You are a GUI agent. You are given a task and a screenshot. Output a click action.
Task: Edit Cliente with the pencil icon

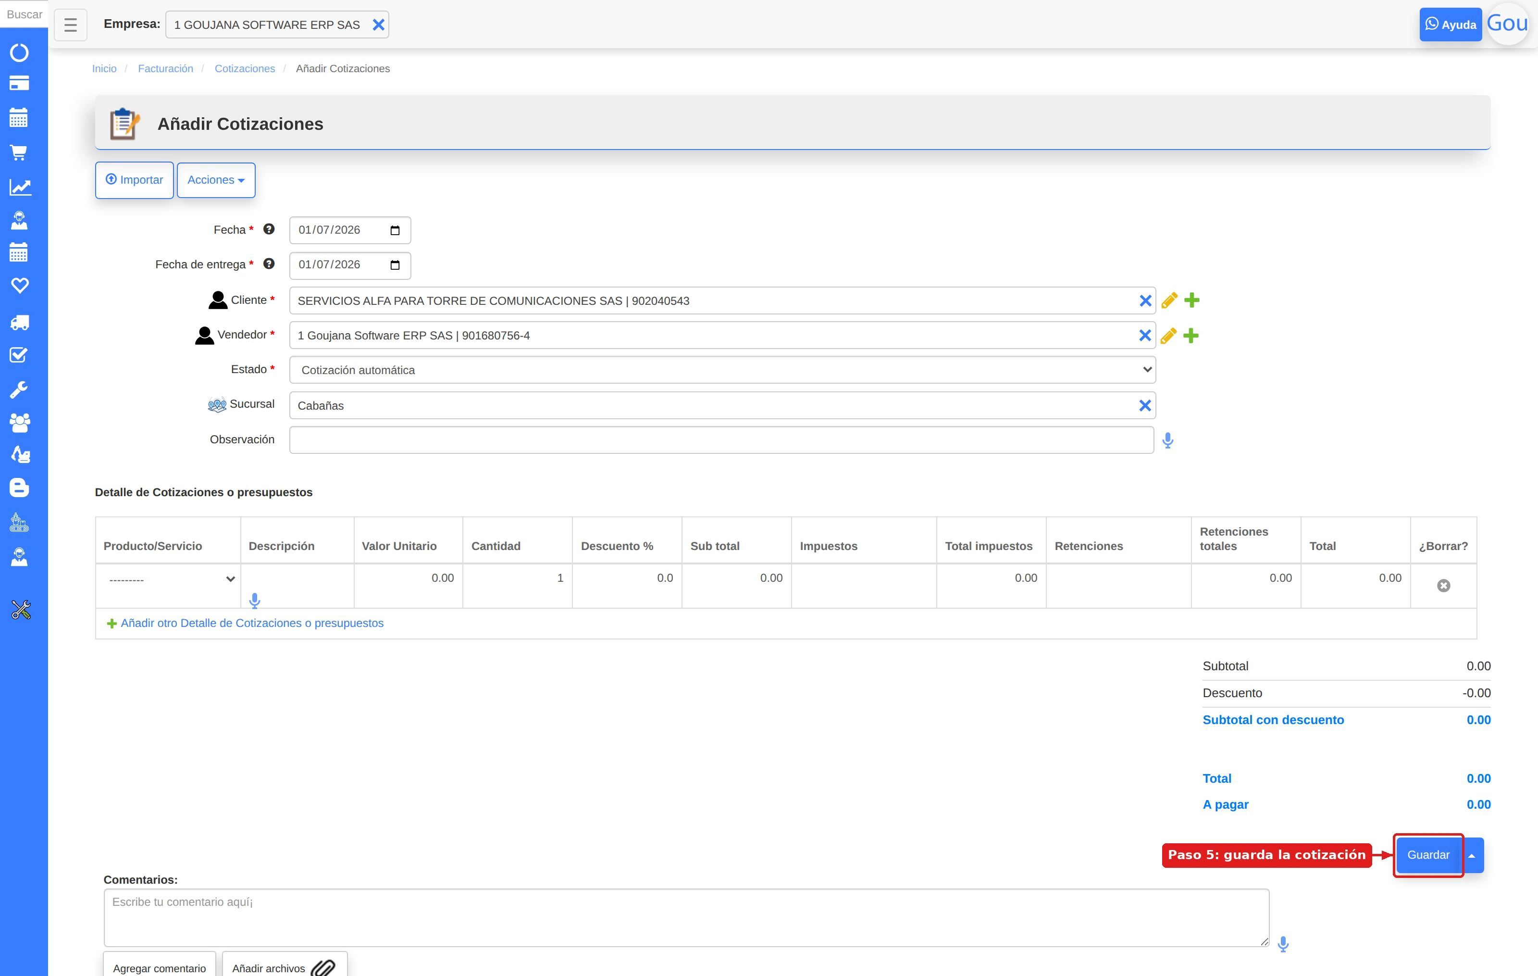1169,300
